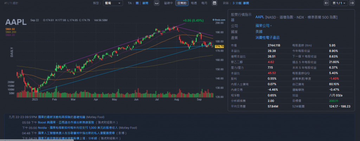The height and width of the screenshot is (141, 360).
Task: Open the chart type dropdown showing 蠟燭
Action: click(113, 3)
